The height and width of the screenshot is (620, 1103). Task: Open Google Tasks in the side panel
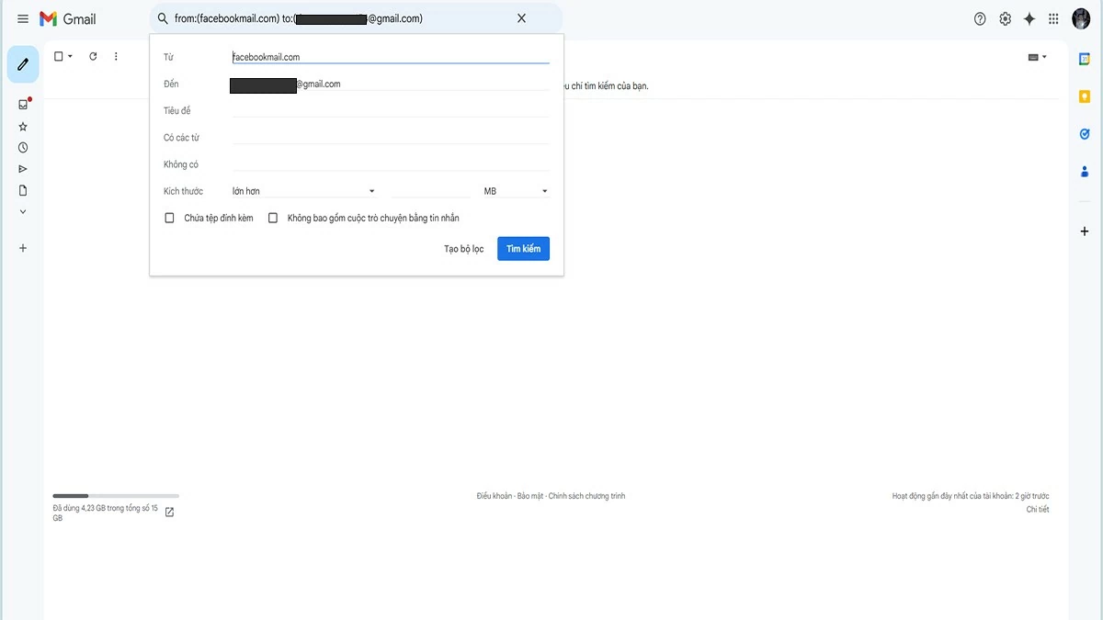point(1084,133)
